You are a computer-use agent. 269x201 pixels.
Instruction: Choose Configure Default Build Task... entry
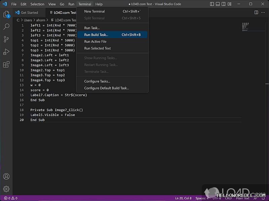pos(112,88)
